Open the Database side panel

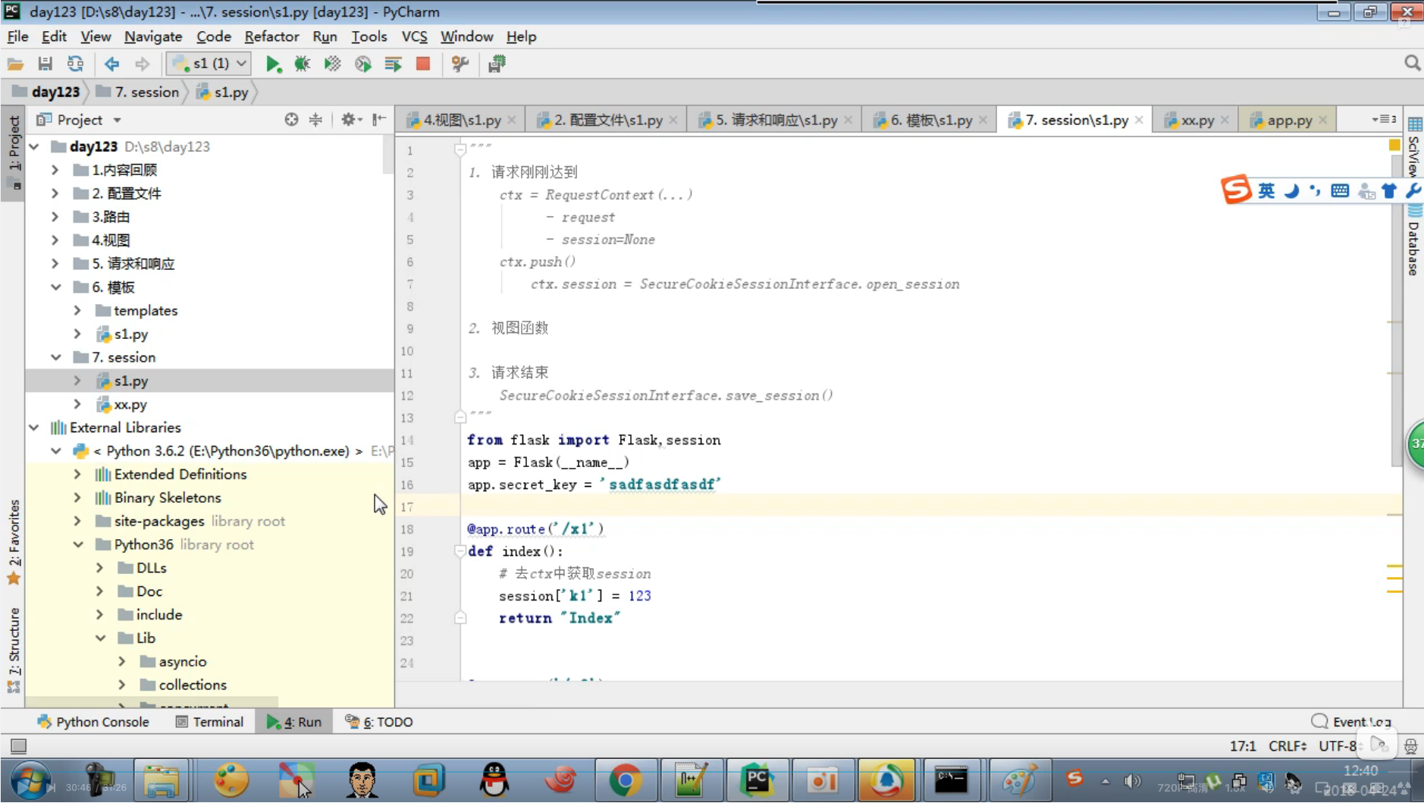(x=1413, y=241)
